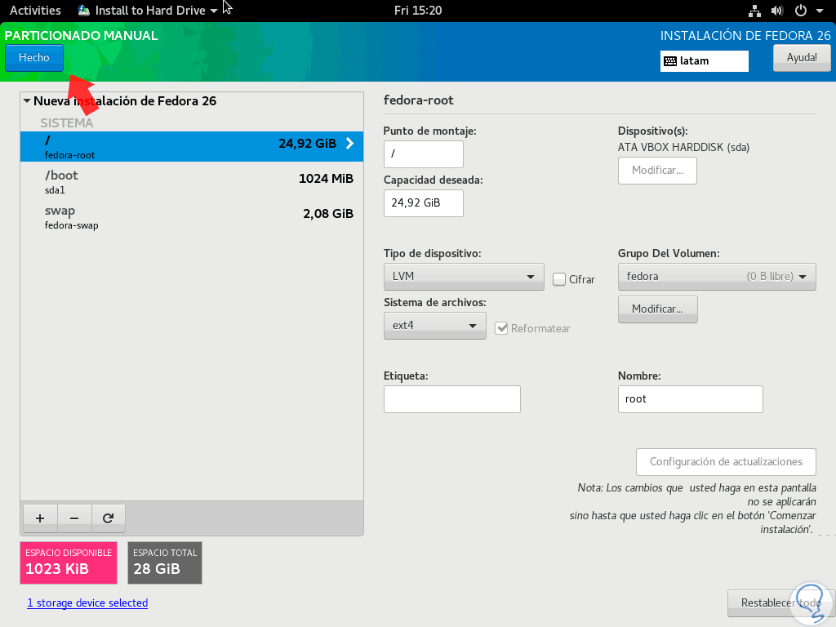Open the power system menu
Viewport: 836px width, 627px height.
point(809,10)
